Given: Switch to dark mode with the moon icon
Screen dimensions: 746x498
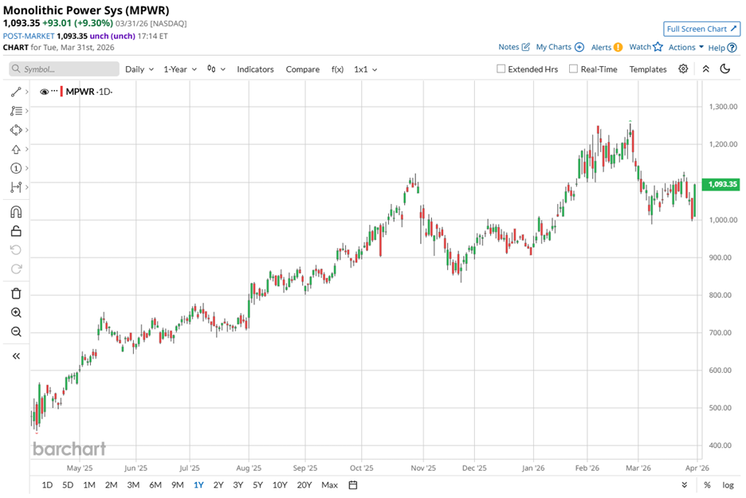Looking at the screenshot, I should (724, 69).
